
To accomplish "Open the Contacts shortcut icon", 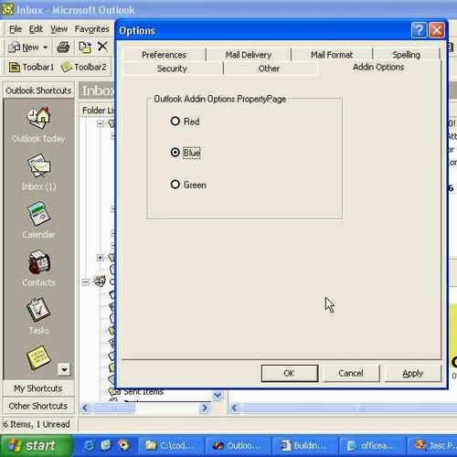I will coord(38,261).
